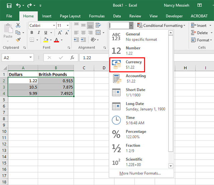
Task: Click the Cut scissors icon
Action: click(x=18, y=26)
